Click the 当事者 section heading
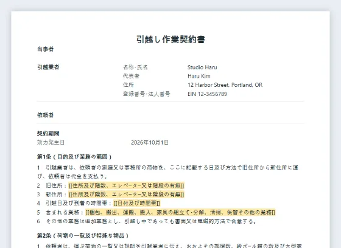 46,49
